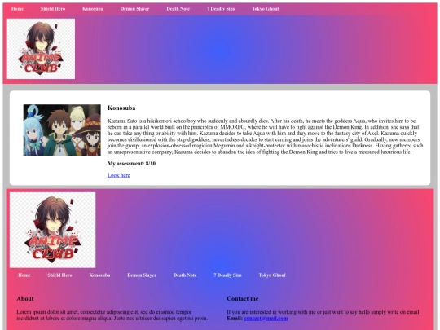Go to 7 Deadly Sins in top navigation
440x330 pixels.
click(221, 9)
